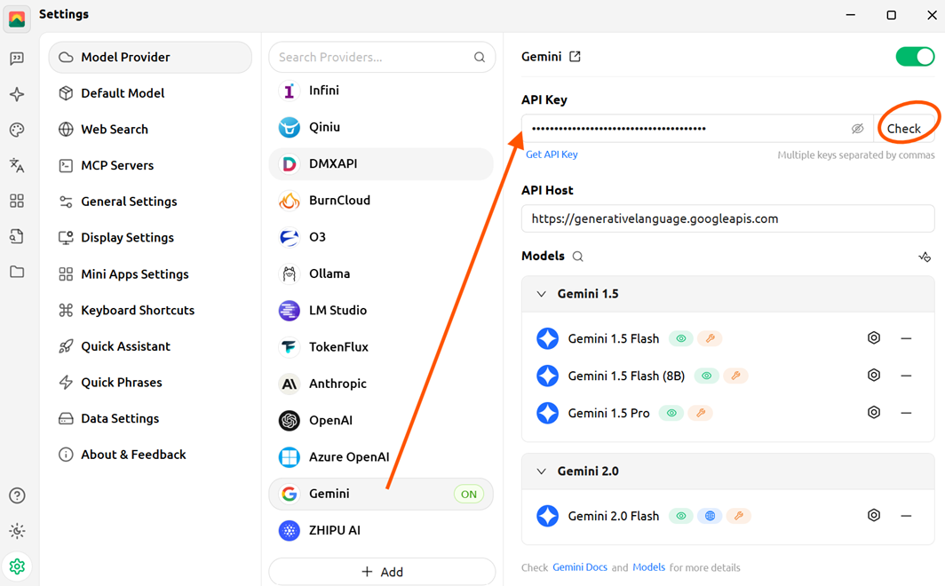This screenshot has height=586, width=945.
Task: Select the BurnCloud provider
Action: coord(381,201)
